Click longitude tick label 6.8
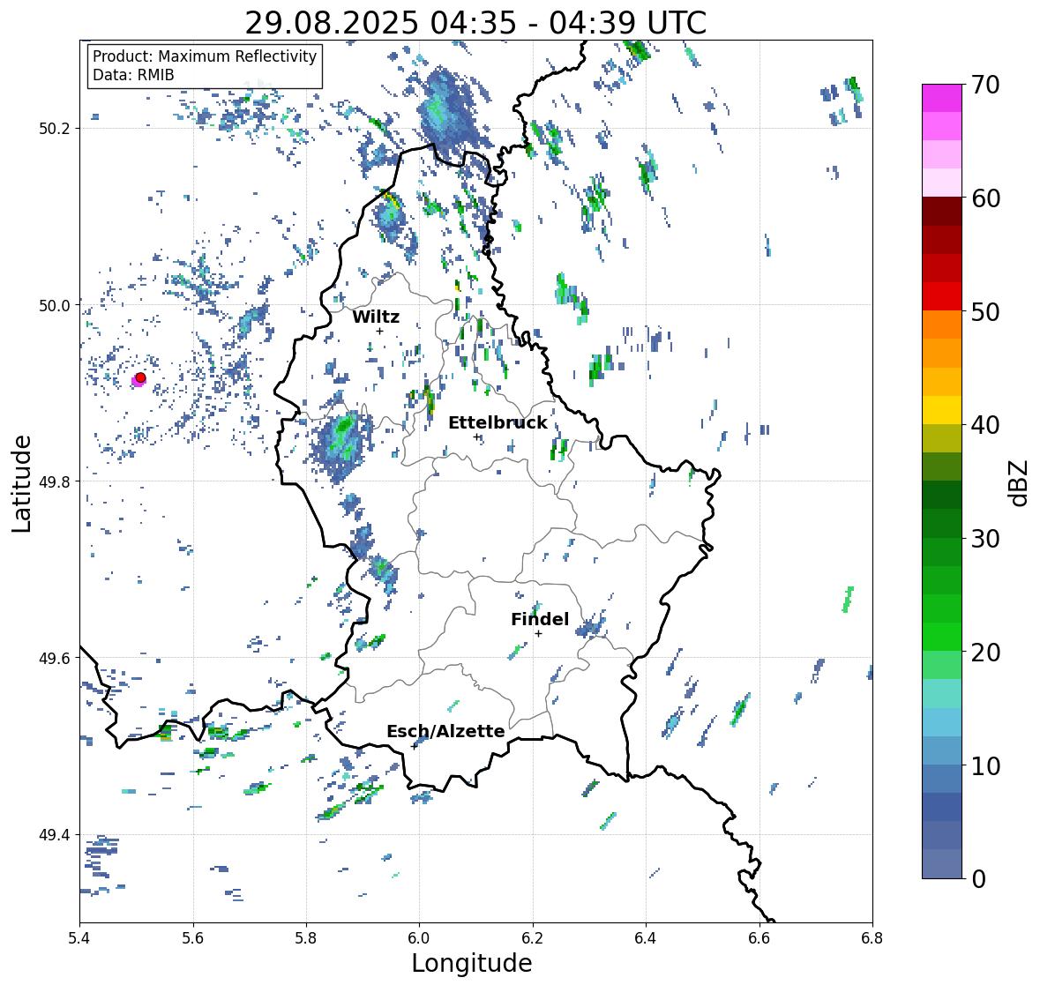 pyautogui.click(x=872, y=938)
